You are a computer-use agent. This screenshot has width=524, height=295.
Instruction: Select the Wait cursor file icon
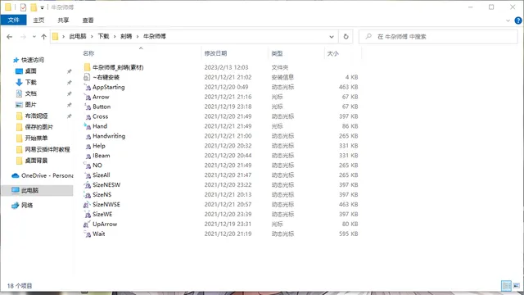88,234
